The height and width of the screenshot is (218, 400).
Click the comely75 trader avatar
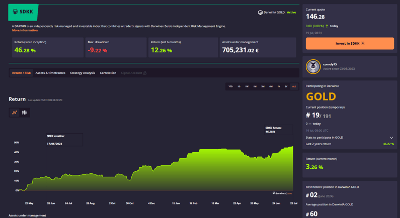pyautogui.click(x=313, y=67)
